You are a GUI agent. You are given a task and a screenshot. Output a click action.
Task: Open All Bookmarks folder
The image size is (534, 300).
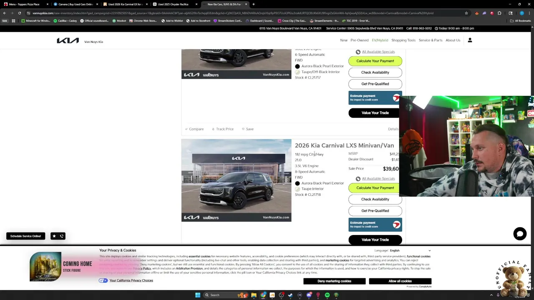point(521,20)
